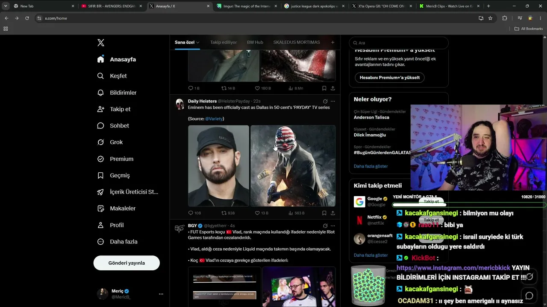Open the more menu on the BGY post
The image size is (547, 307).
(333, 226)
